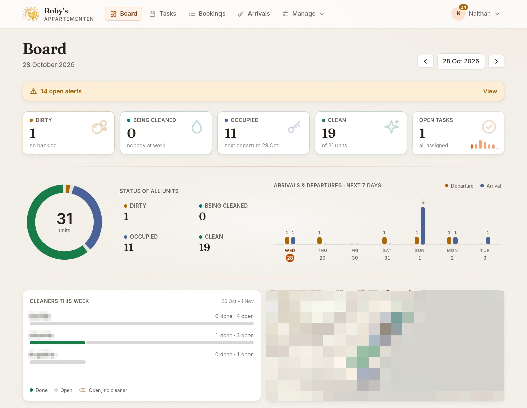Image resolution: width=527 pixels, height=408 pixels.
Task: Click the THU 29 day label
Action: [322, 254]
